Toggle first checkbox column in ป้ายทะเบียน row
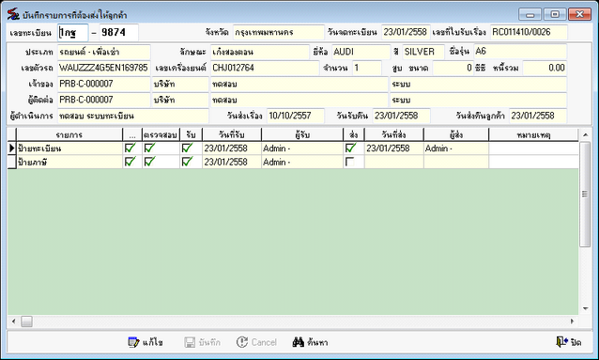The height and width of the screenshot is (360, 599). (x=130, y=148)
